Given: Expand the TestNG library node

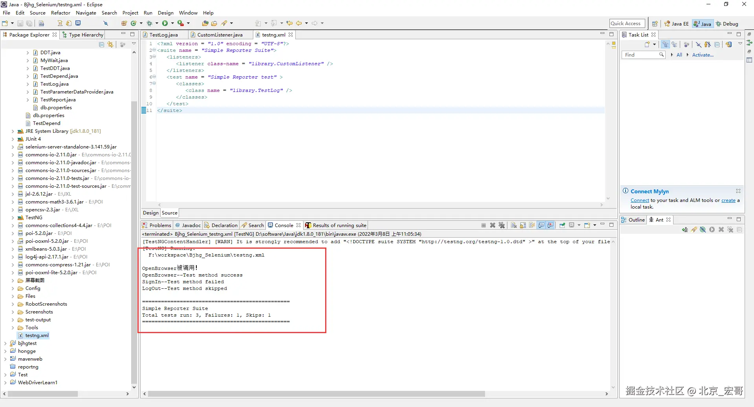Looking at the screenshot, I should pyautogui.click(x=13, y=218).
